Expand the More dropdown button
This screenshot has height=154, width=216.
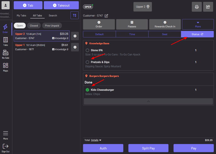coord(198,25)
